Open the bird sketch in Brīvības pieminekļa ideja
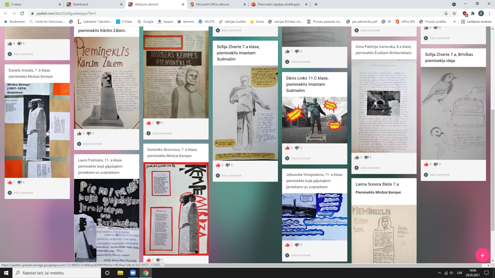Viewport: 495px width, 278px height. [453, 113]
